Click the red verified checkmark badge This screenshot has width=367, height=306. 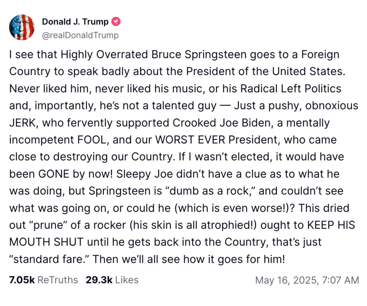click(x=116, y=22)
